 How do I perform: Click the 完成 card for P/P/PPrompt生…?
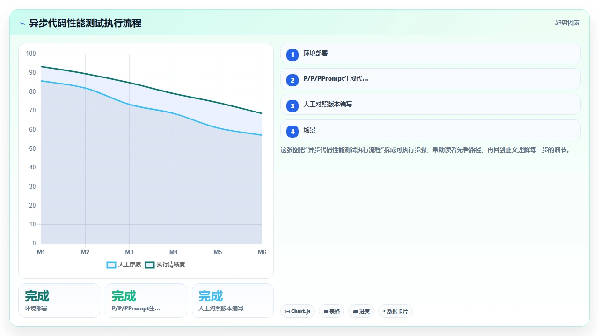[x=146, y=301]
